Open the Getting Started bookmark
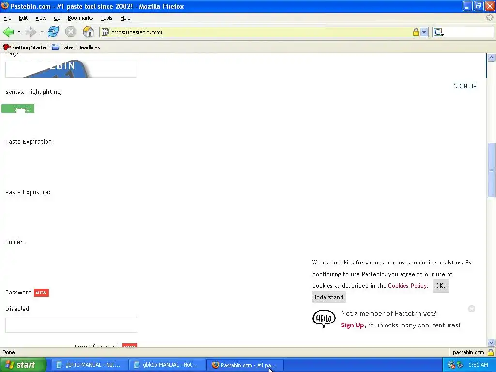The width and height of the screenshot is (496, 372). point(26,47)
